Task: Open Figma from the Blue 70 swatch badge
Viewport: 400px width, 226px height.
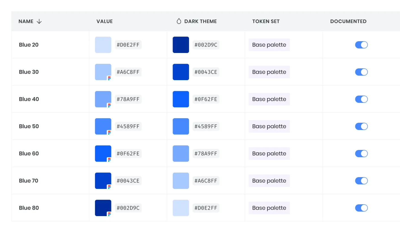Action: pyautogui.click(x=109, y=187)
